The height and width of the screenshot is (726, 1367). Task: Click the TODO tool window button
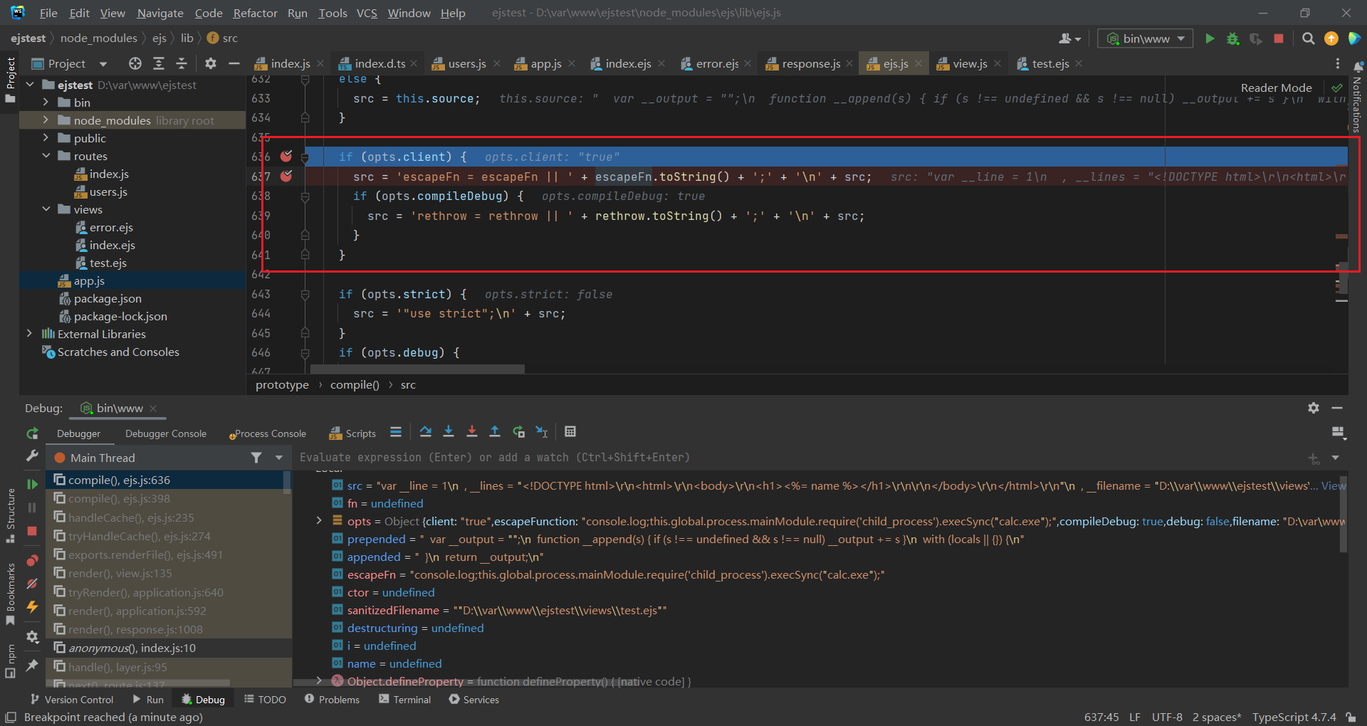pyautogui.click(x=265, y=700)
